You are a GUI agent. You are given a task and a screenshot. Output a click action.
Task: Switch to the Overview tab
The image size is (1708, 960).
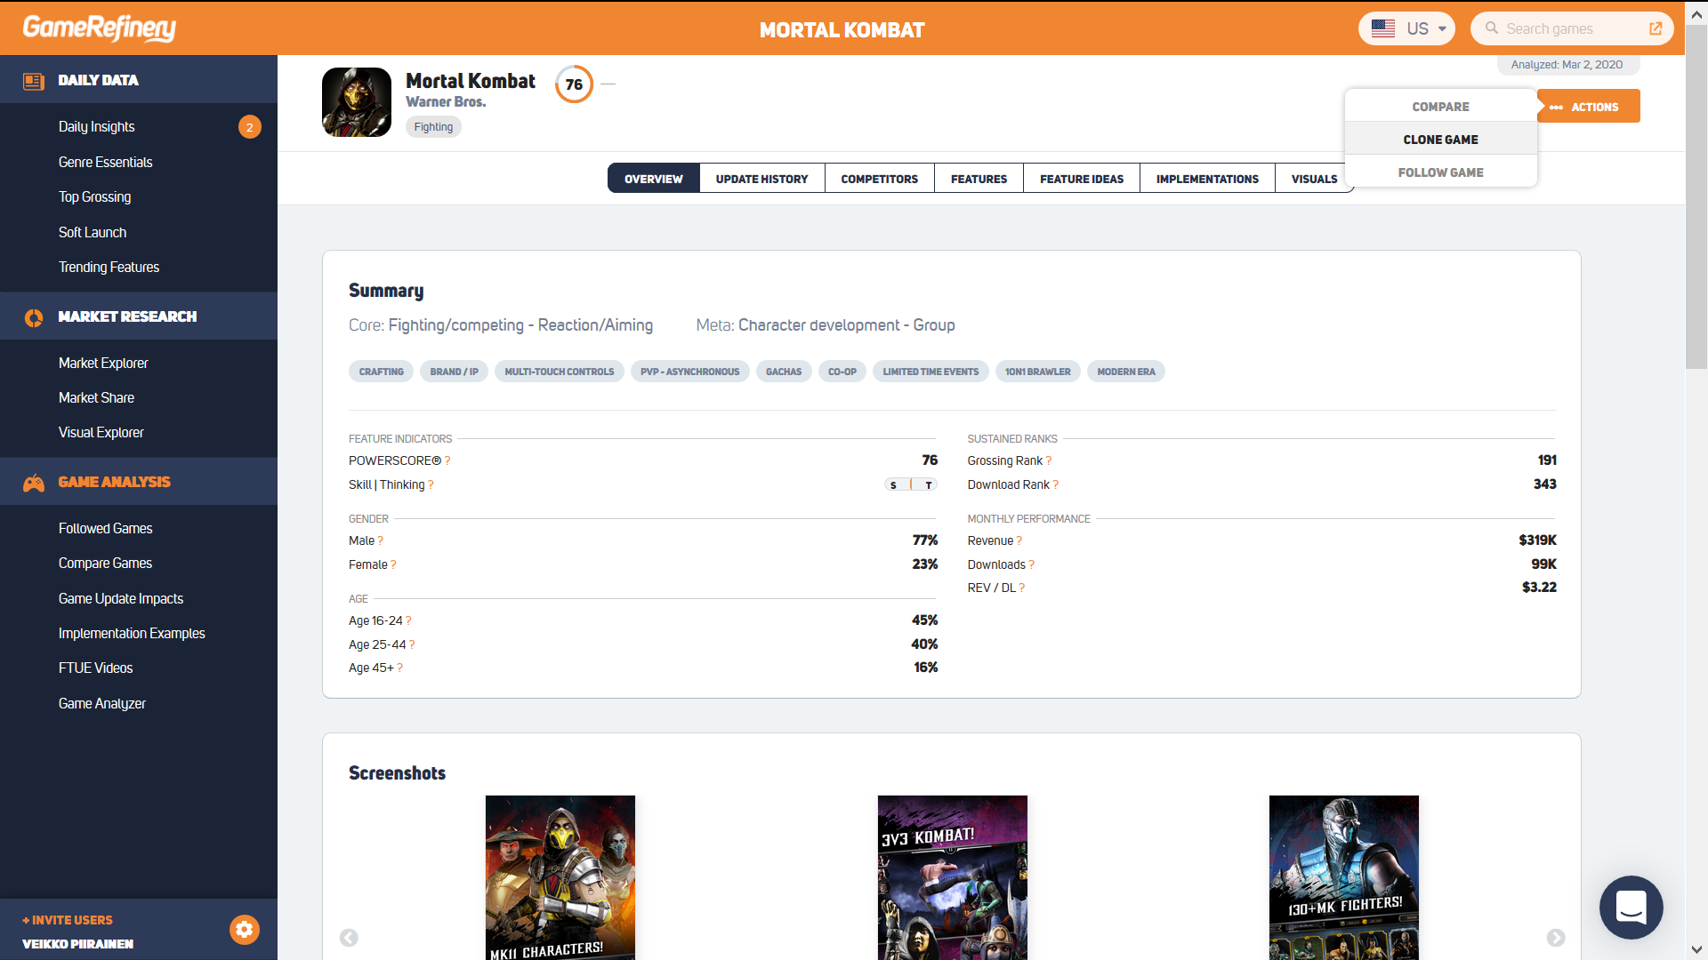point(654,179)
